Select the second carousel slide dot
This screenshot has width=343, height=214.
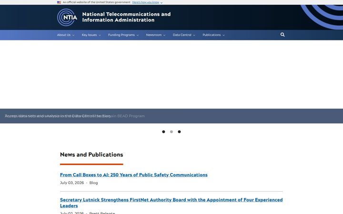coord(171,132)
